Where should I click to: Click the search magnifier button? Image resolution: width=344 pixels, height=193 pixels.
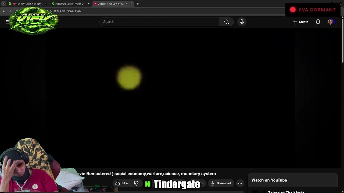[x=227, y=22]
